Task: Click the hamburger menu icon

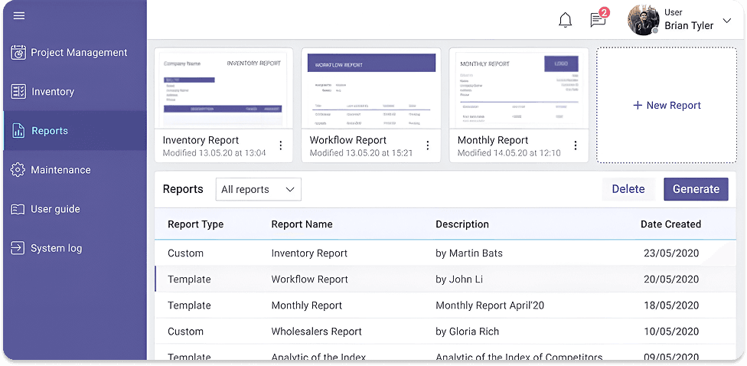Action: (19, 16)
